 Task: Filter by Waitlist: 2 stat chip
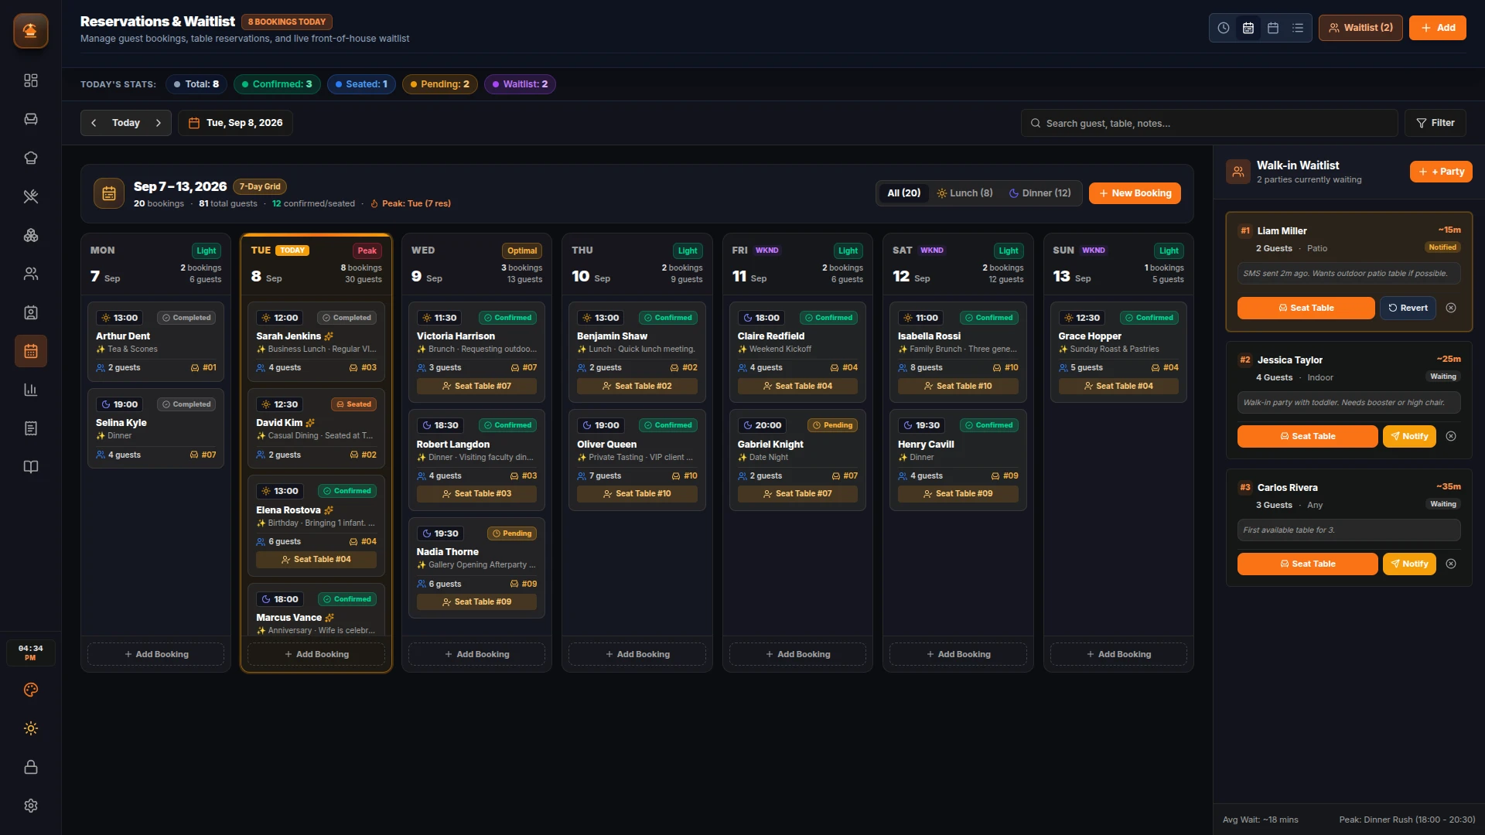tap(520, 84)
